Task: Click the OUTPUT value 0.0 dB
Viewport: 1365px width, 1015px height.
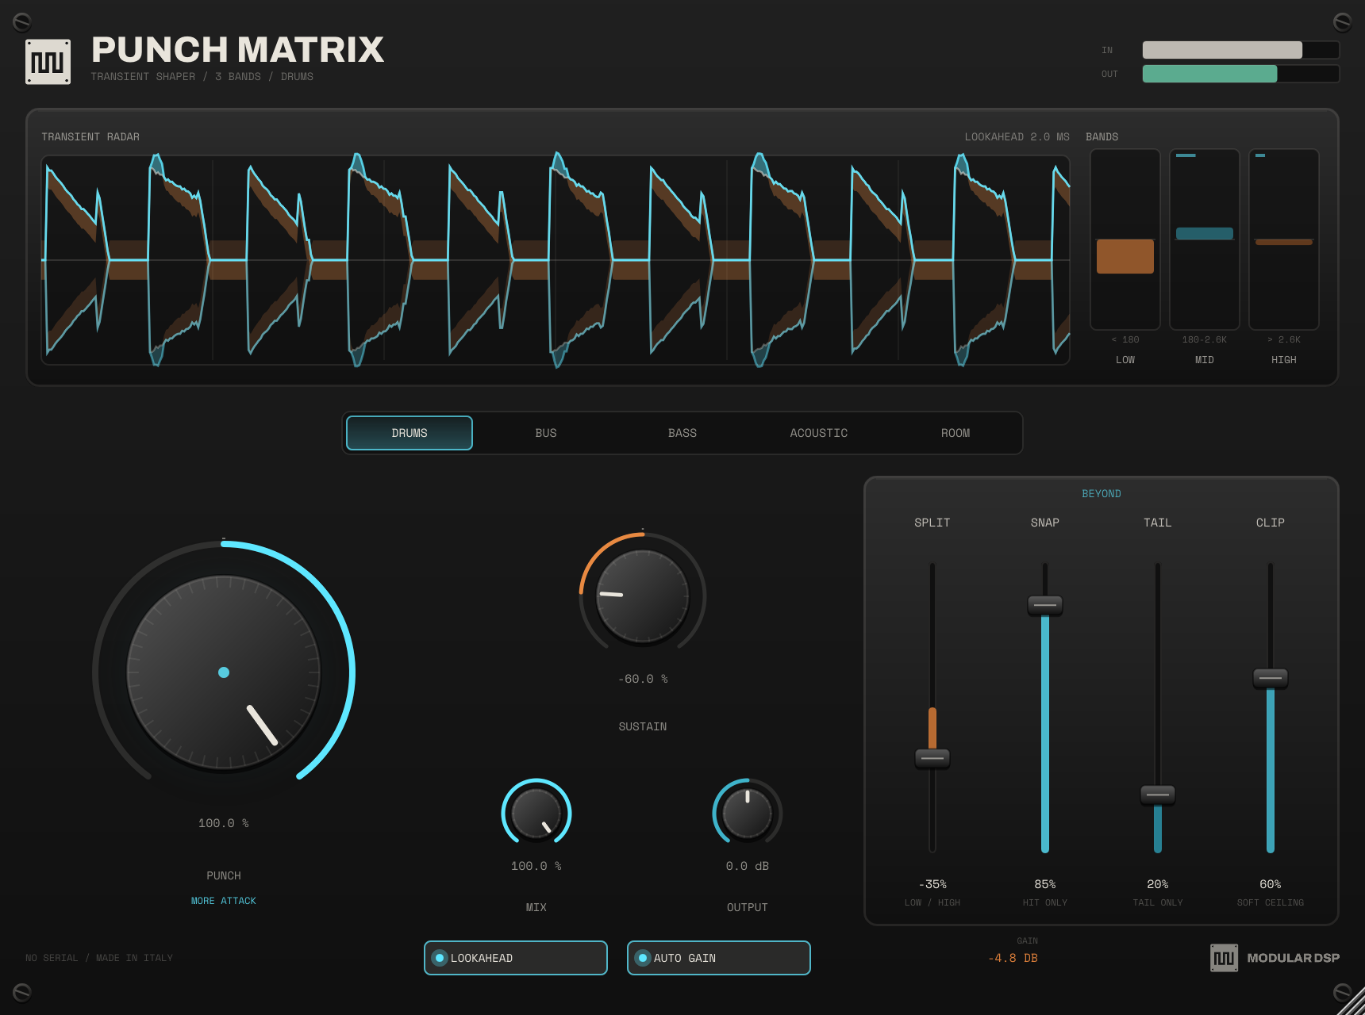Action: [748, 866]
